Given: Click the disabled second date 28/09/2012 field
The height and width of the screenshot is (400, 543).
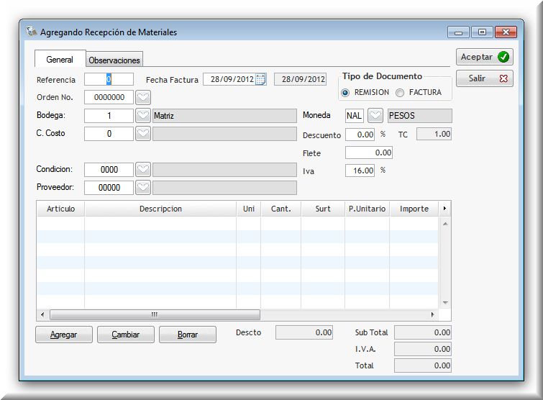Looking at the screenshot, I should 300,79.
